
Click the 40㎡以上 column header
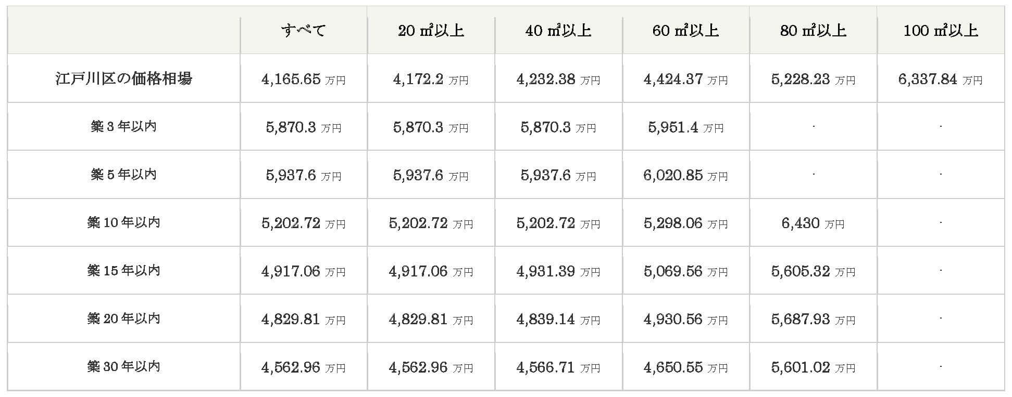558,31
